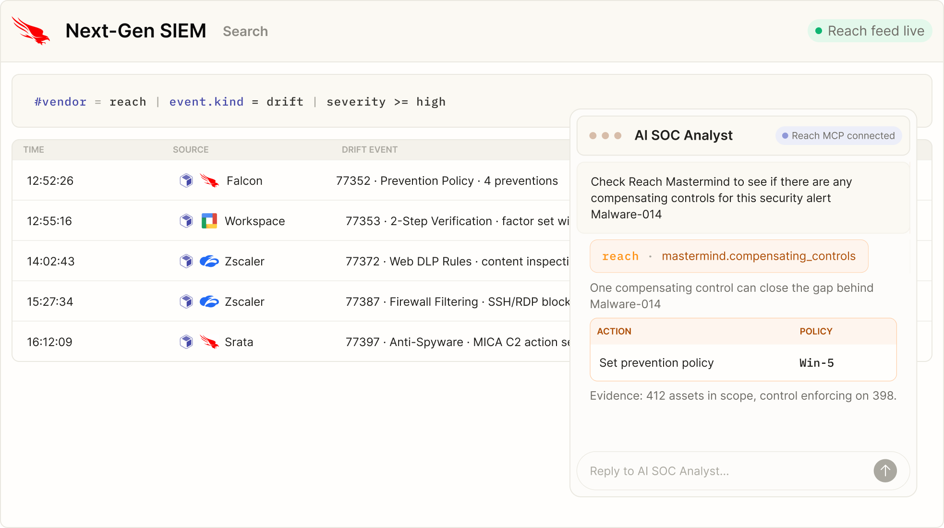This screenshot has height=528, width=944.
Task: Click the window dots on AI SOC Analyst panel
Action: [x=605, y=136]
